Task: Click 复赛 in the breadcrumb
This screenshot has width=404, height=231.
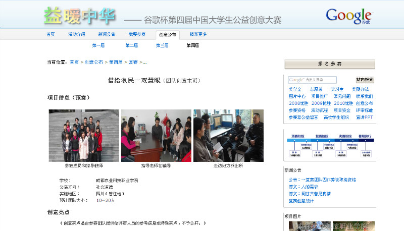Action: [133, 62]
